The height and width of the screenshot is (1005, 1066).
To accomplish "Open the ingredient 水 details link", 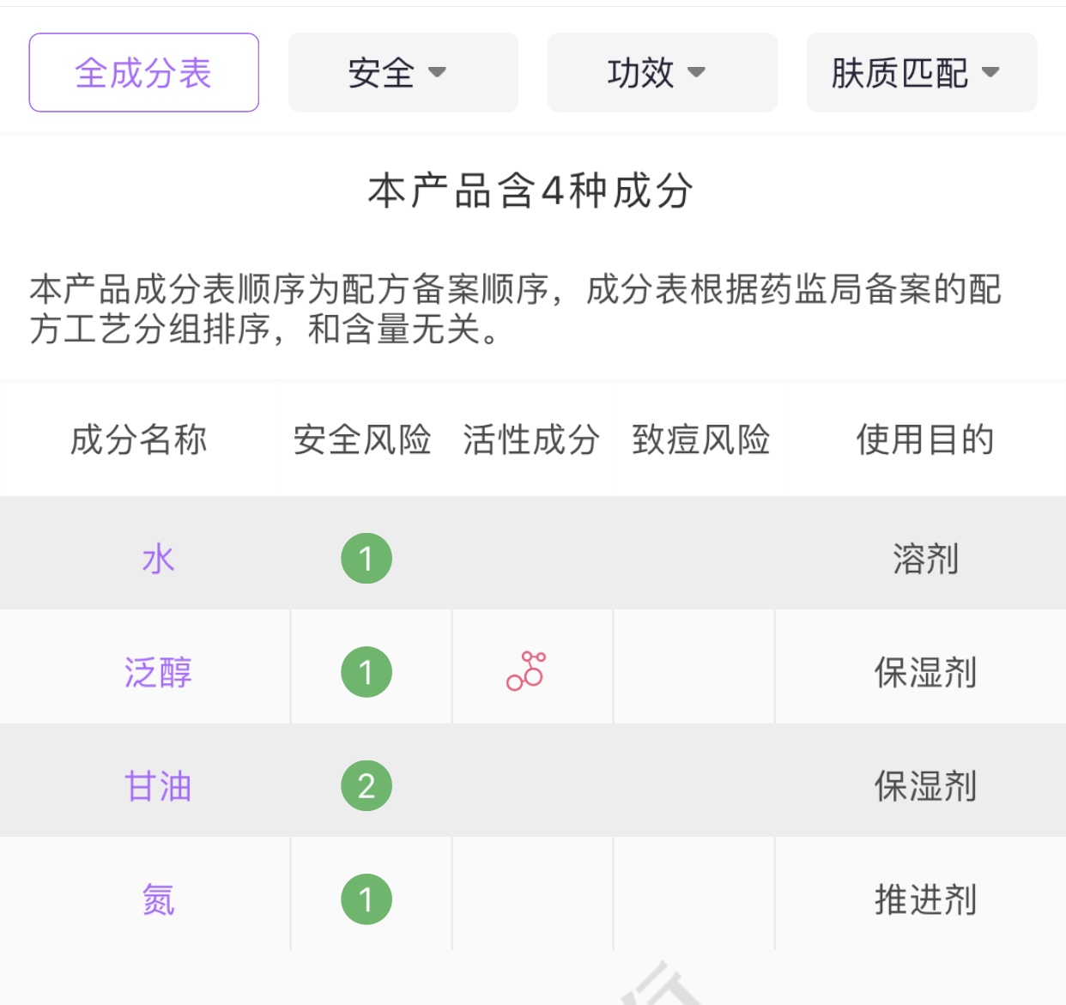I will pyautogui.click(x=159, y=558).
